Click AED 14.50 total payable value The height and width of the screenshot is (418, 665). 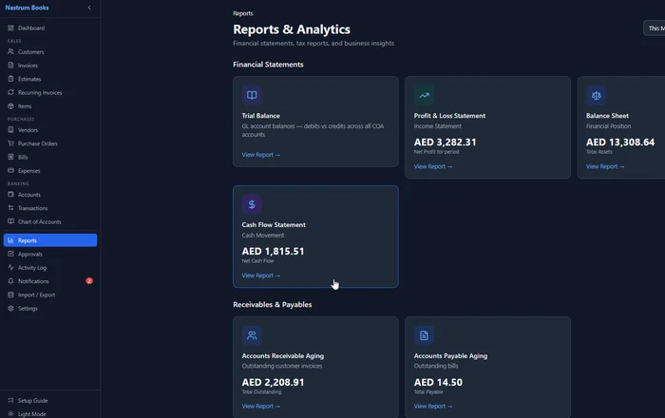point(438,383)
